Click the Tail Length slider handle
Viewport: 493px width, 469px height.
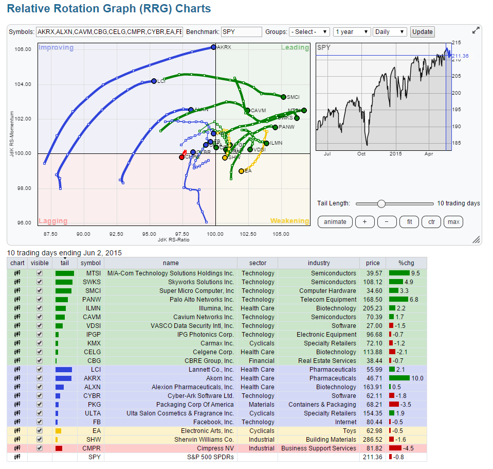(x=381, y=204)
